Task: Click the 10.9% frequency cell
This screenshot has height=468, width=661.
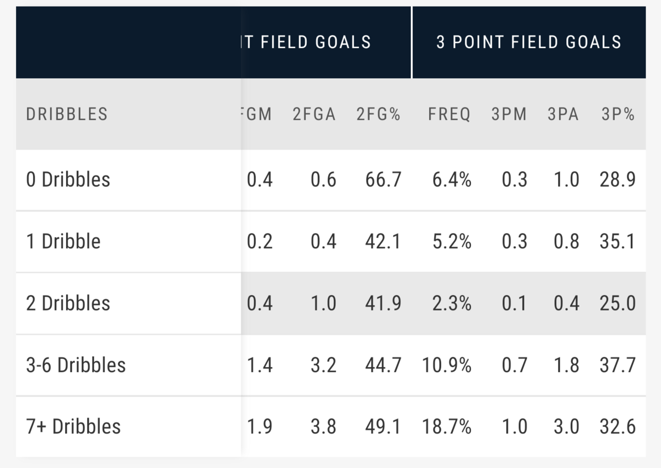Action: point(447,364)
